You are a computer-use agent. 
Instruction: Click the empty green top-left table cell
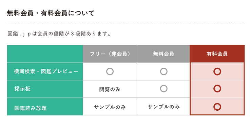click(x=45, y=54)
